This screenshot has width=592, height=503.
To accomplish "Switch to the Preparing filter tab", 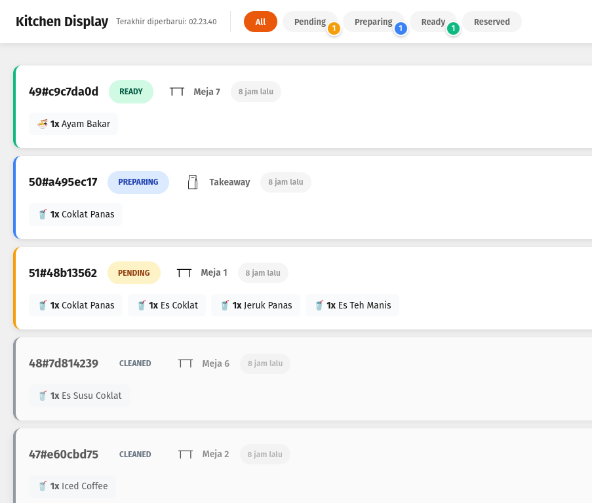I will [x=374, y=22].
